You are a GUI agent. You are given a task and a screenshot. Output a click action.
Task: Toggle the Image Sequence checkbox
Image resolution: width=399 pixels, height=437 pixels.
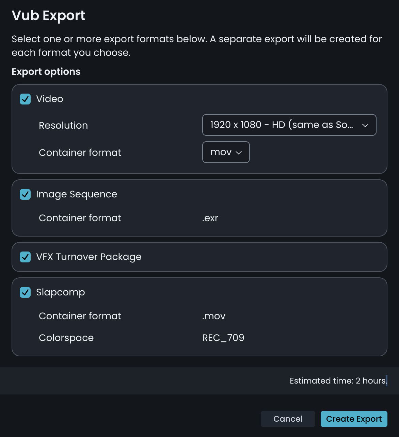(25, 194)
